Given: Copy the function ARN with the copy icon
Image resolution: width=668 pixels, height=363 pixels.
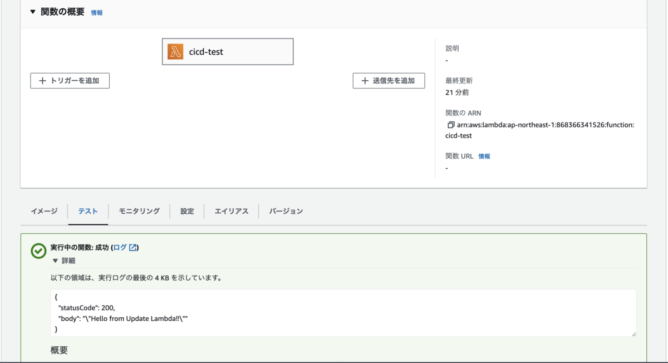Looking at the screenshot, I should [x=451, y=125].
